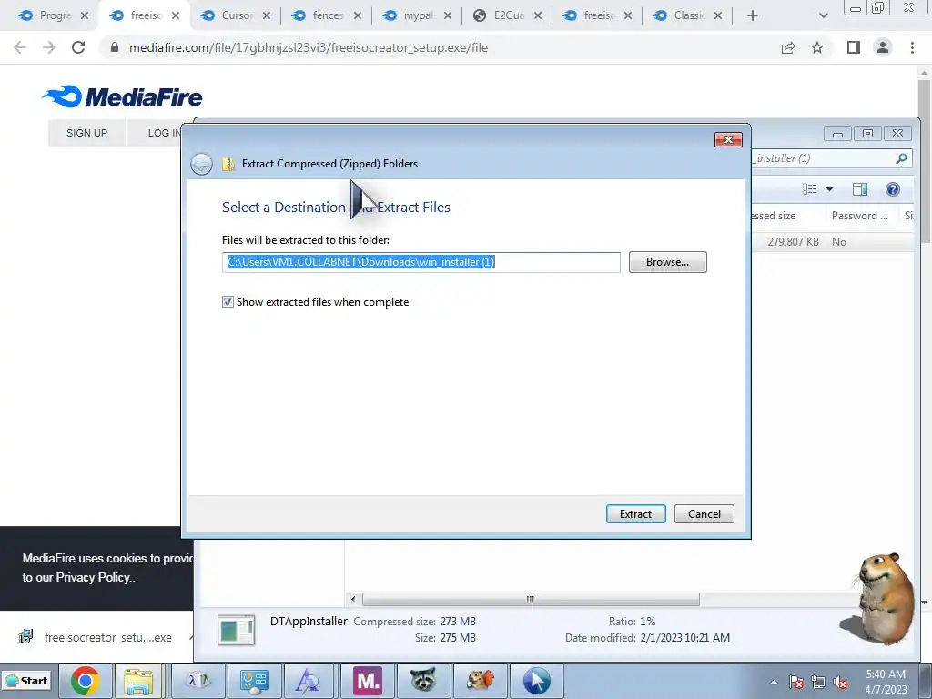Open the Windows Start menu
932x699 pixels.
26,681
